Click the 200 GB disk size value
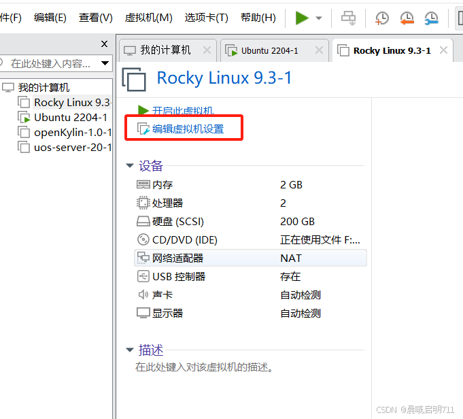The width and height of the screenshot is (463, 419). pos(297,222)
